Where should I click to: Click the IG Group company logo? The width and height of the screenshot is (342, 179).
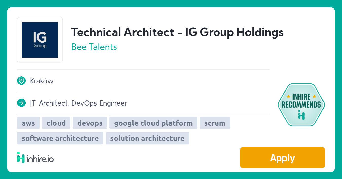40,40
